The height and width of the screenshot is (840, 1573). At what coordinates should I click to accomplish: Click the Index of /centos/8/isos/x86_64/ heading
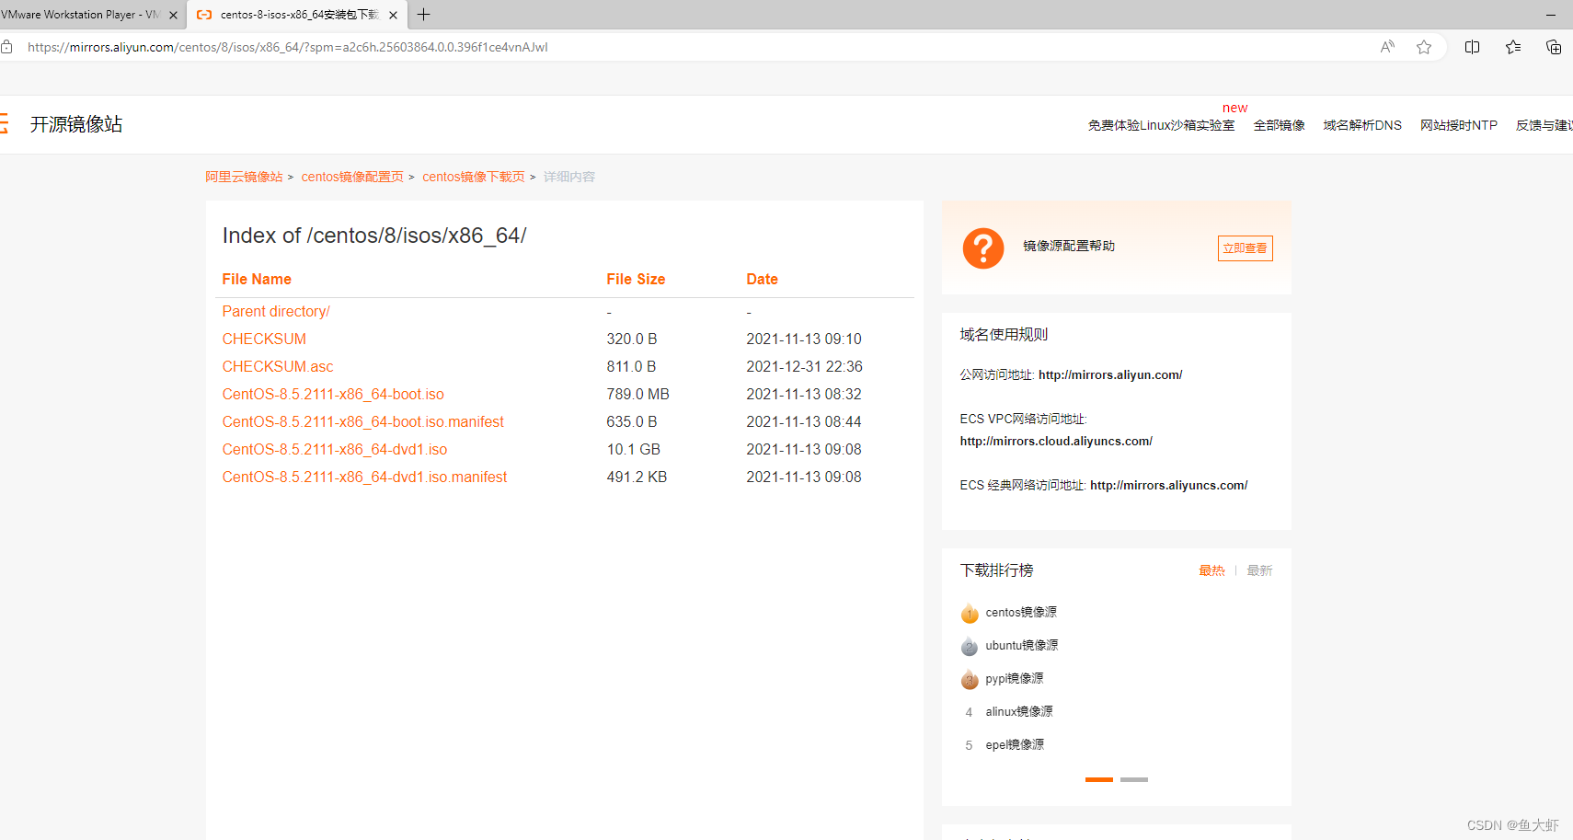point(374,236)
